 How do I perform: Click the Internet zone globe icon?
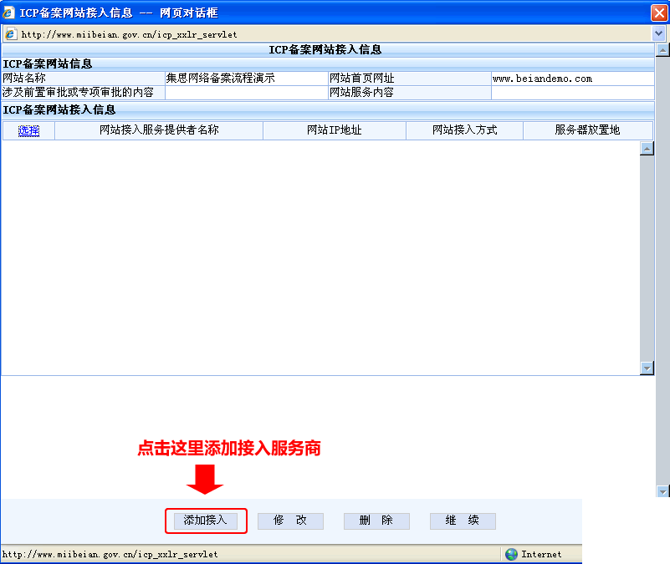(511, 554)
